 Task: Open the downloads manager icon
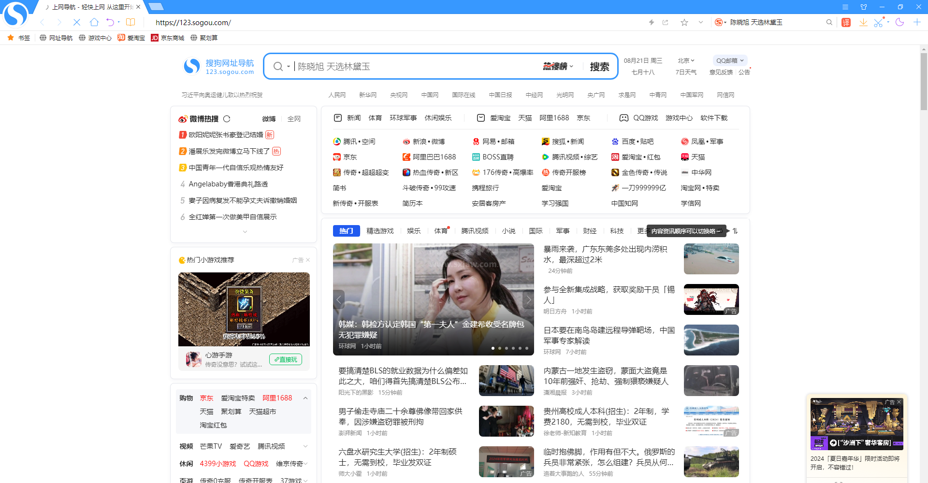(x=863, y=22)
